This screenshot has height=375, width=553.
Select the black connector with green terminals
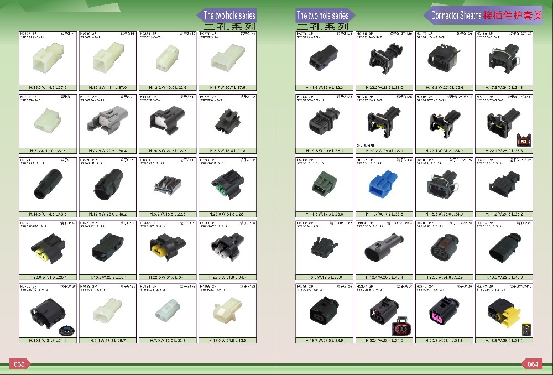227,184
